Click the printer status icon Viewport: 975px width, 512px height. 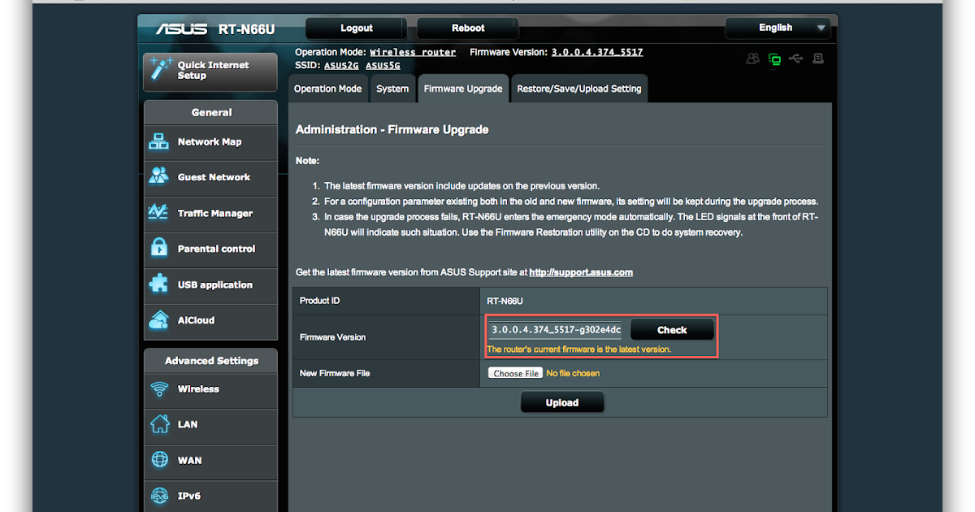coord(819,58)
